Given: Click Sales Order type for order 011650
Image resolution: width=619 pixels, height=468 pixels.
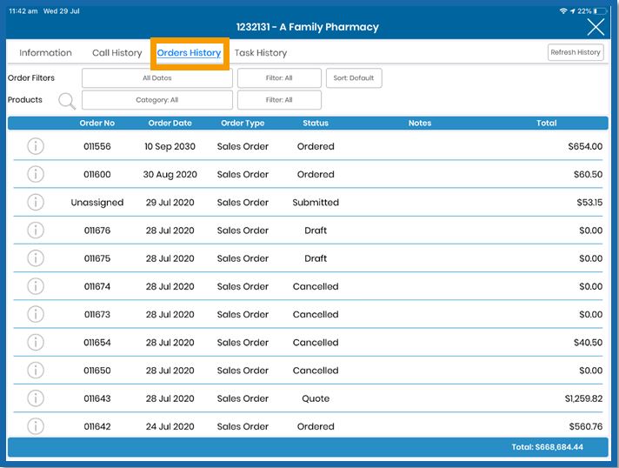Looking at the screenshot, I should pos(243,371).
